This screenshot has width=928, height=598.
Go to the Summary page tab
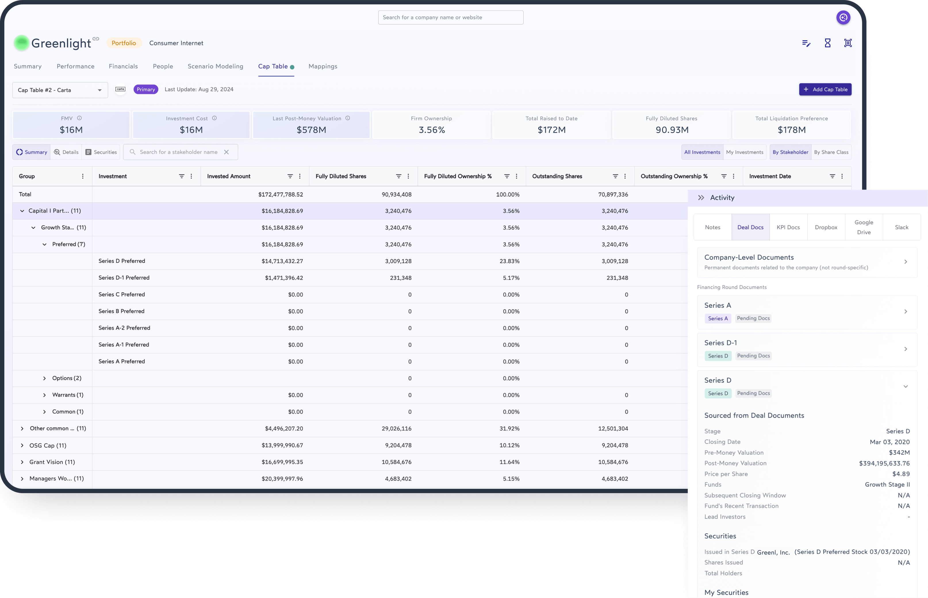click(x=28, y=66)
